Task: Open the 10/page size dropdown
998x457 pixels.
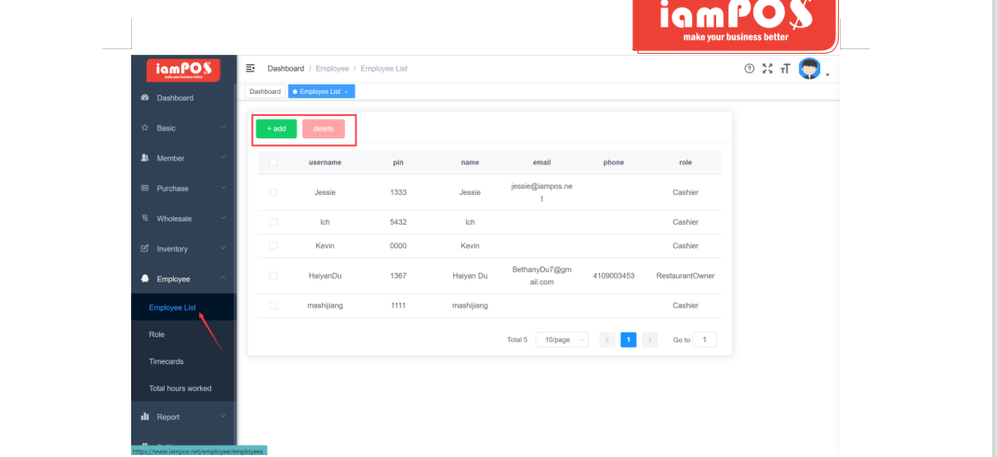Action: [x=563, y=340]
